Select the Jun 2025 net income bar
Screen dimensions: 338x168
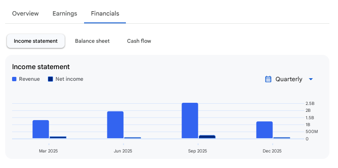[x=133, y=138]
